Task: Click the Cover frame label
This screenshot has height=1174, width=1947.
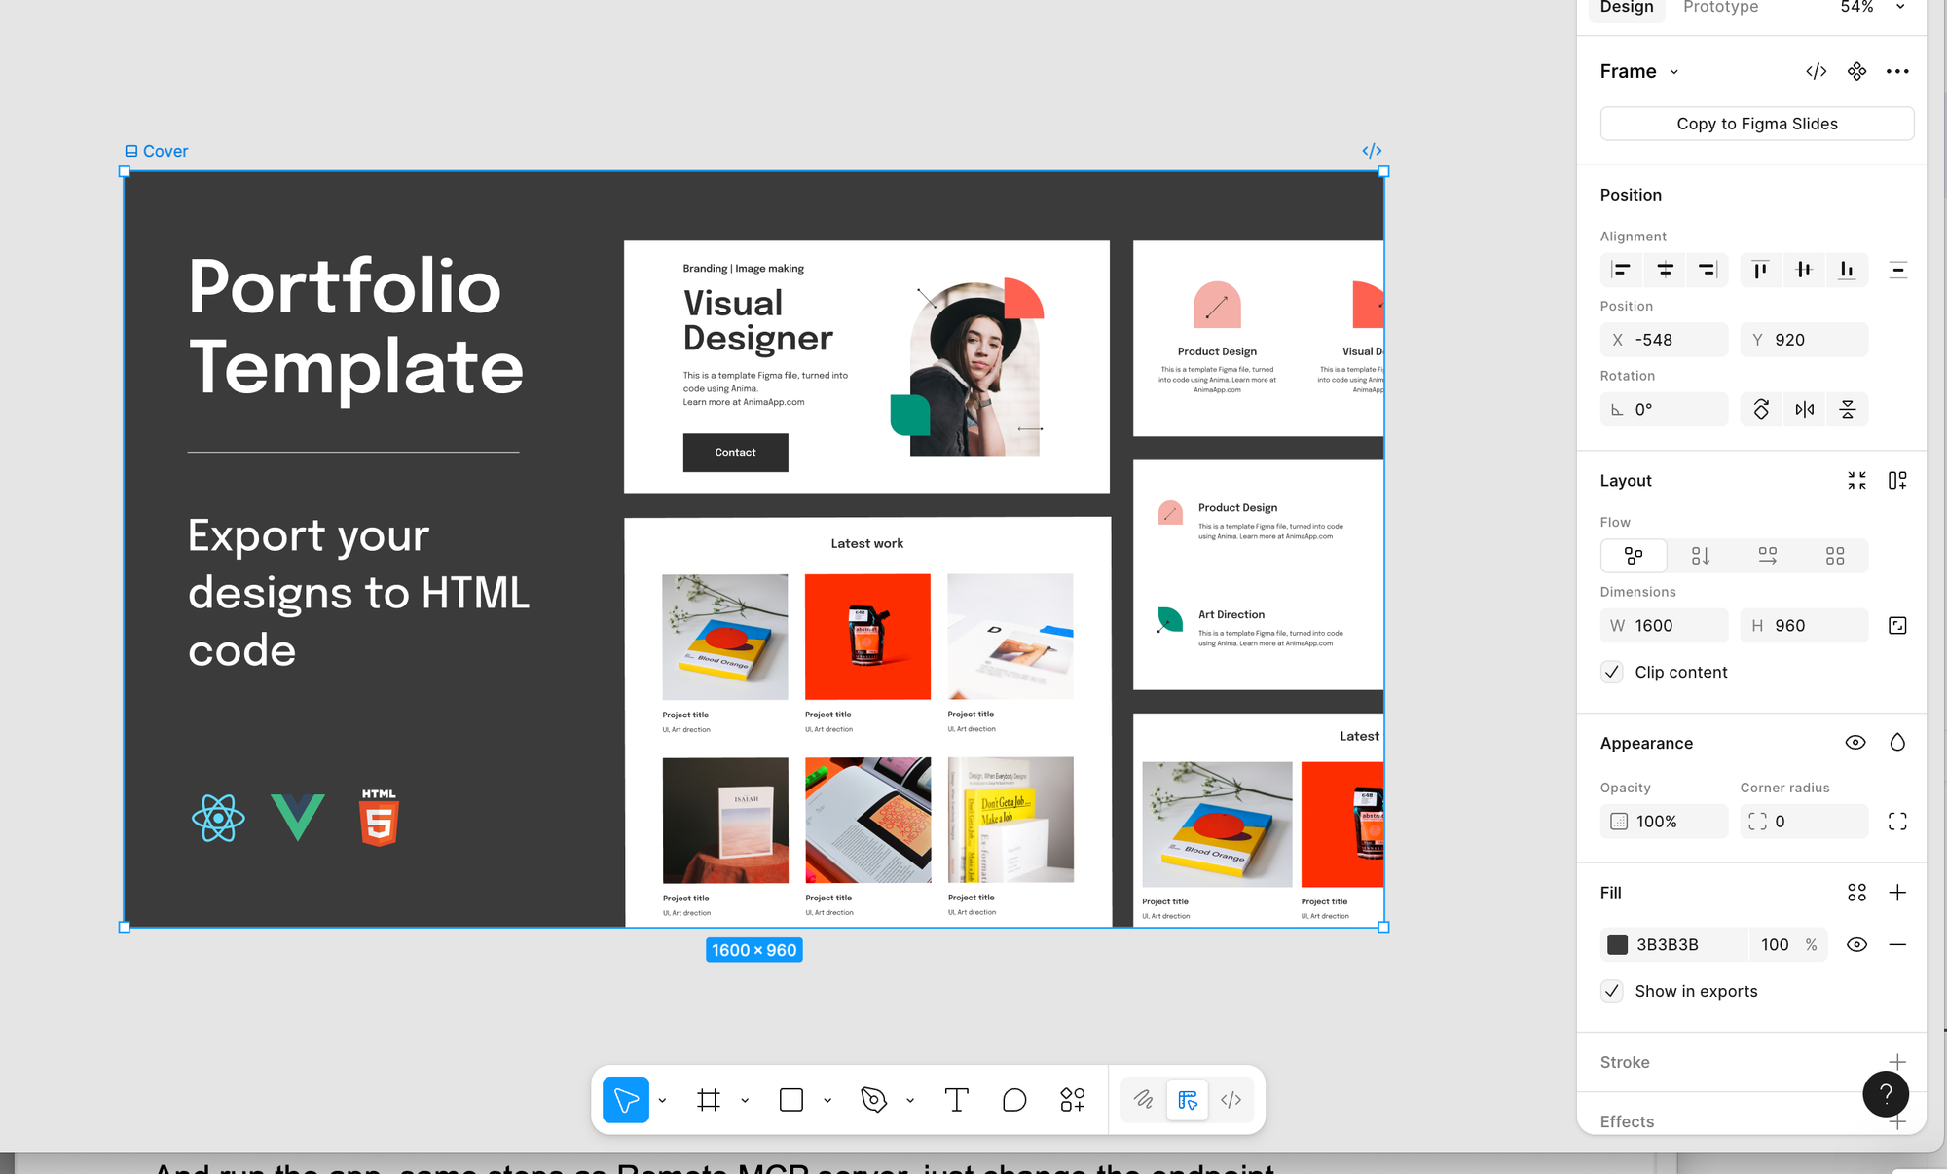Action: (165, 151)
